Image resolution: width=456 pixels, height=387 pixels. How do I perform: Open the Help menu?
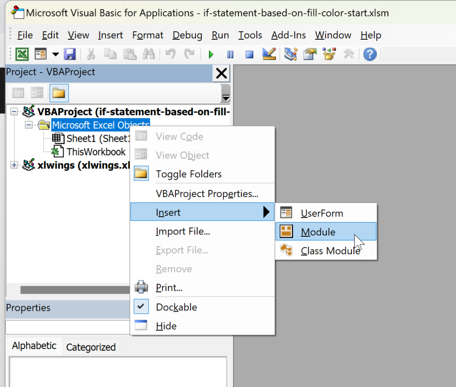pos(370,35)
